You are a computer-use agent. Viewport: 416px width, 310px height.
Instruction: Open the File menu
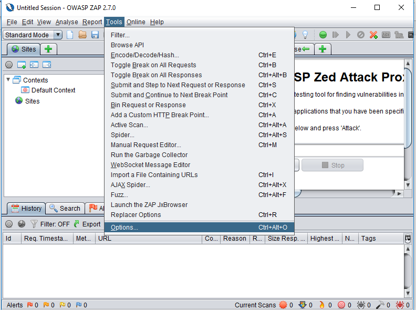point(12,22)
